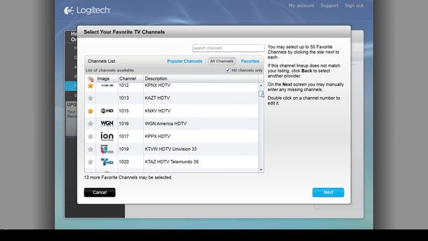Focus the search channels field

tap(229, 48)
